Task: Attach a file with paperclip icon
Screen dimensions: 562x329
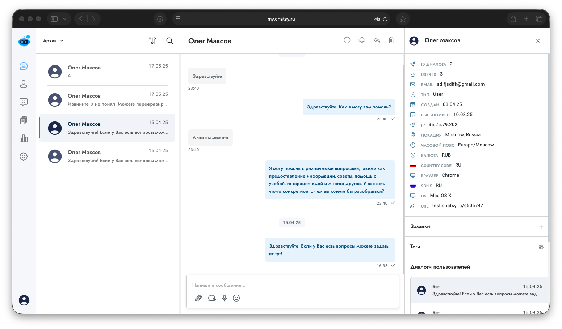Action: pos(198,298)
